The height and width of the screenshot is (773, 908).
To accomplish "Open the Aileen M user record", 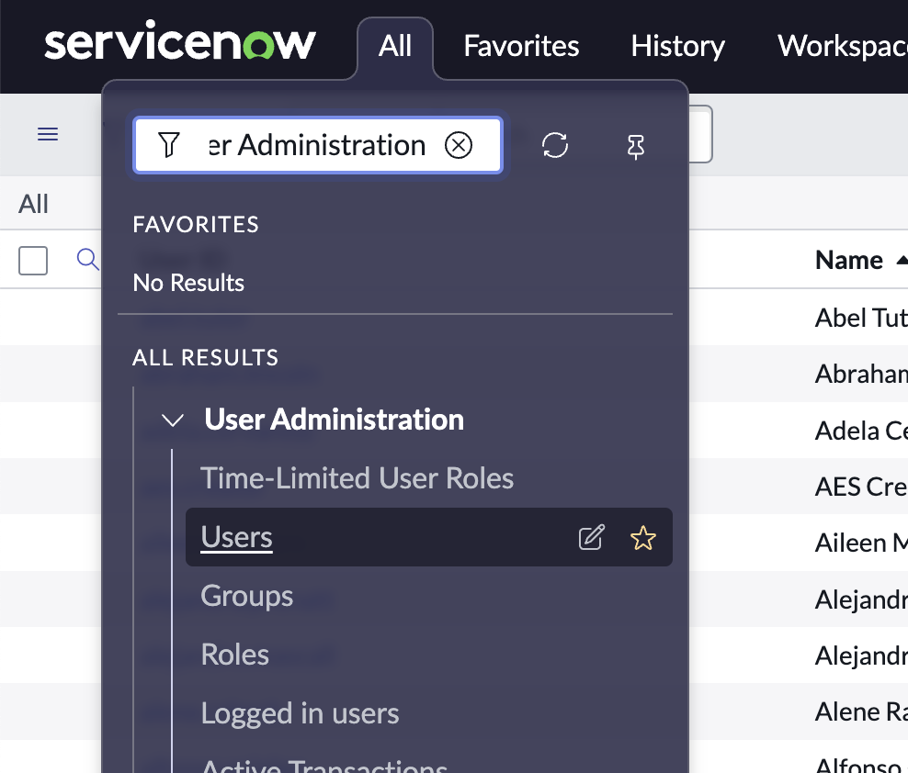I will 861,543.
